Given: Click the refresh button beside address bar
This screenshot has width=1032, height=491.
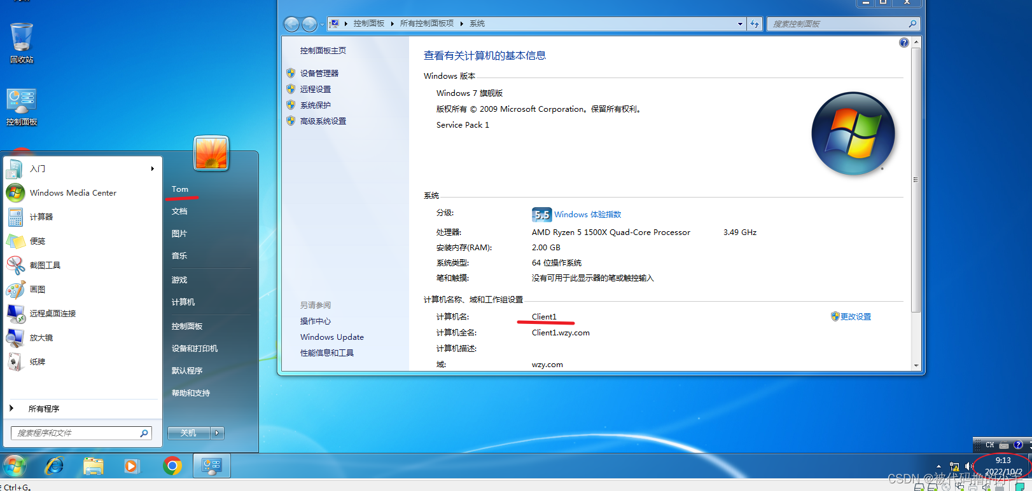Looking at the screenshot, I should 755,24.
